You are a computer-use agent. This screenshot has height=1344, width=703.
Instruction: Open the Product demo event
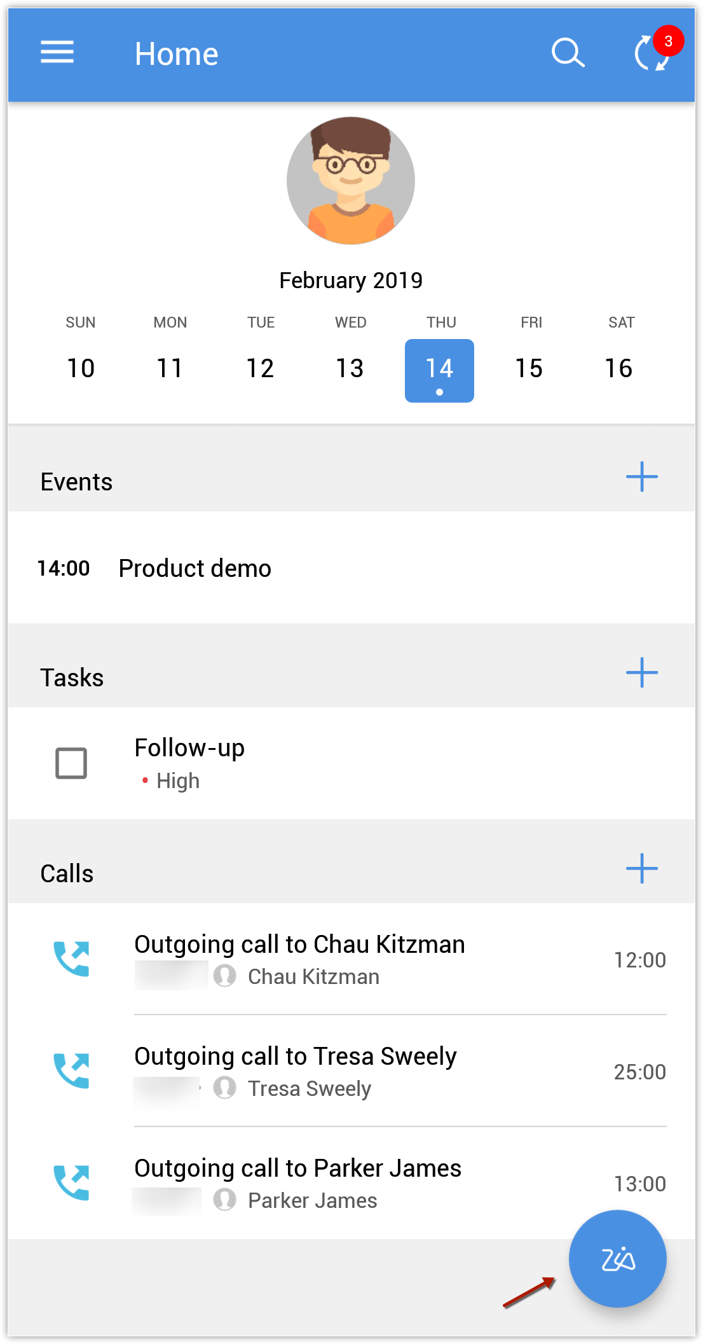[x=195, y=568]
